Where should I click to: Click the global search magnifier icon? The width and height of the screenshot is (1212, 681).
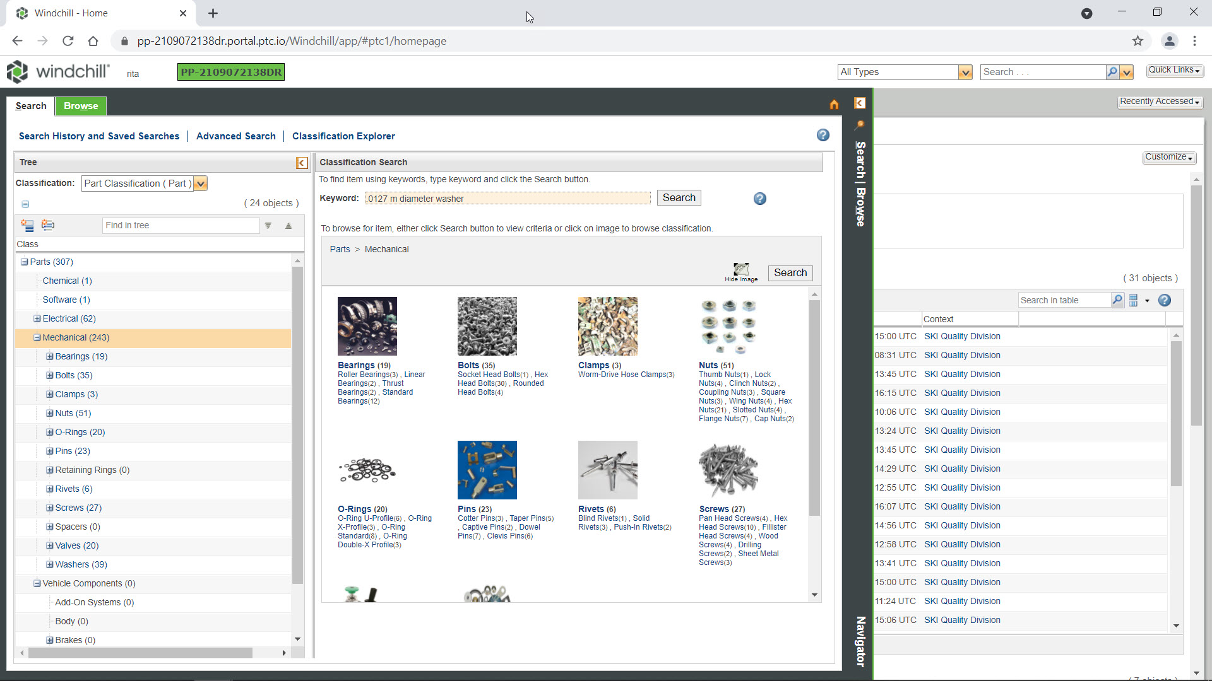point(1112,72)
